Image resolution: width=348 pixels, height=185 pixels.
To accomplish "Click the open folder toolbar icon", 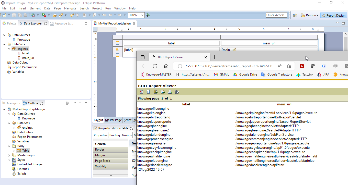I will pyautogui.click(x=54, y=15).
